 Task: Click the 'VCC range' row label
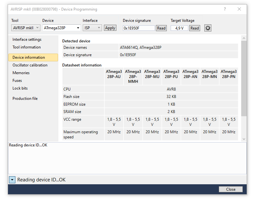[x=72, y=119]
